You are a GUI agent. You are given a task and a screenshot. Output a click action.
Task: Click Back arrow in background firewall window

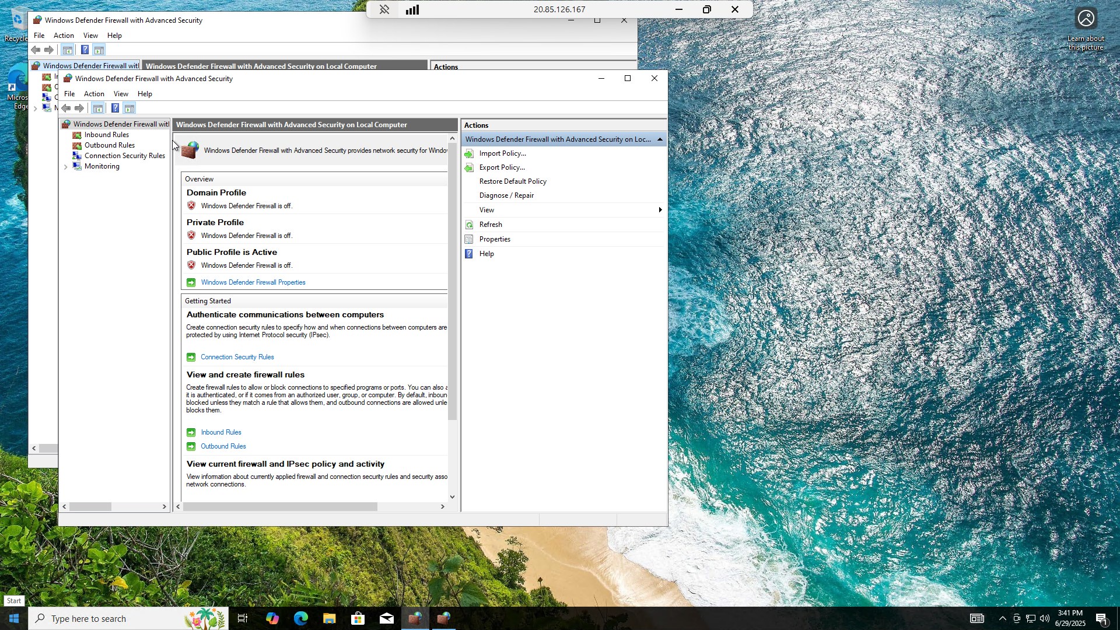coord(36,50)
